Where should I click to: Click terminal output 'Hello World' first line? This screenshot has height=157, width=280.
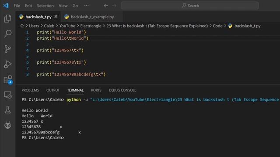[35, 110]
